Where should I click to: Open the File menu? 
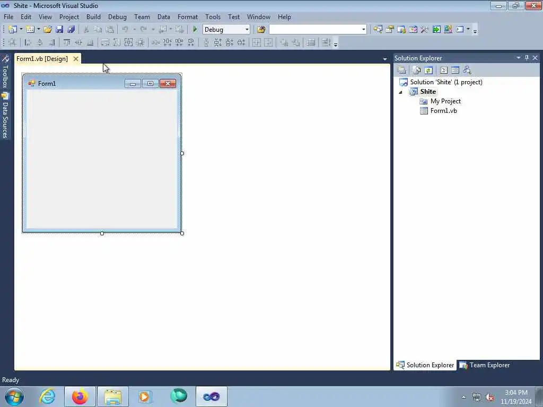pos(8,16)
